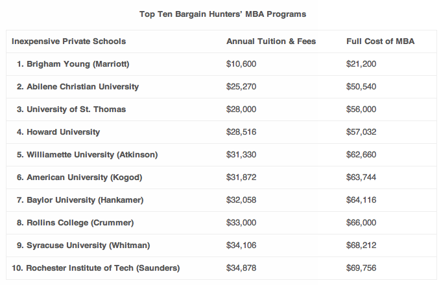The width and height of the screenshot is (441, 285).
Task: Click the $34,106 Syracuse tuition value
Action: tap(241, 245)
